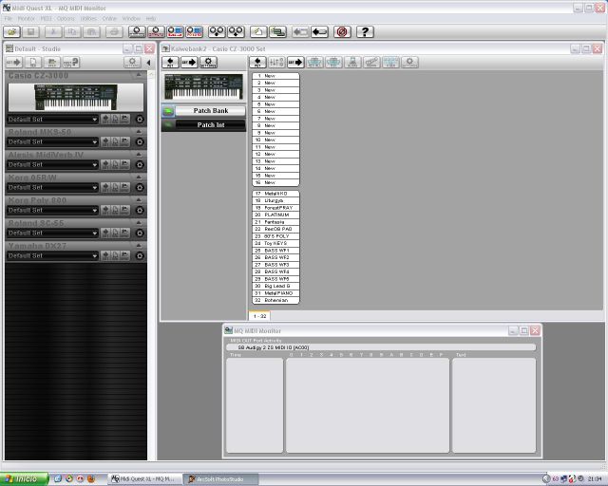The image size is (608, 486).
Task: Open the Options menu
Action: (x=66, y=19)
